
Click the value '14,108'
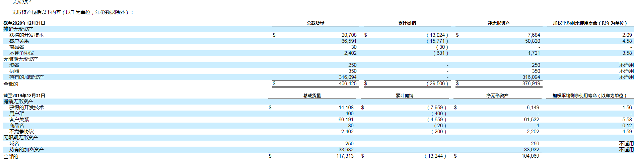(346, 108)
